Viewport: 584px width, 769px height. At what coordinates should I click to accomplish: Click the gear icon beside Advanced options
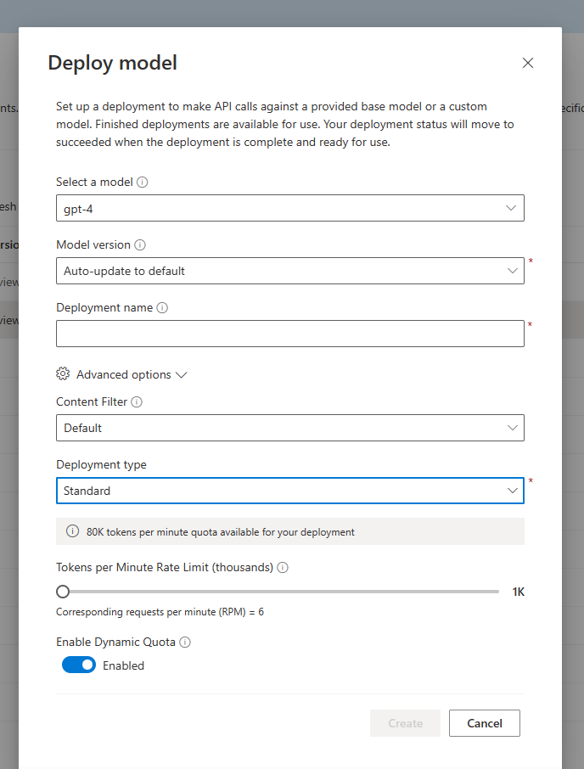62,373
